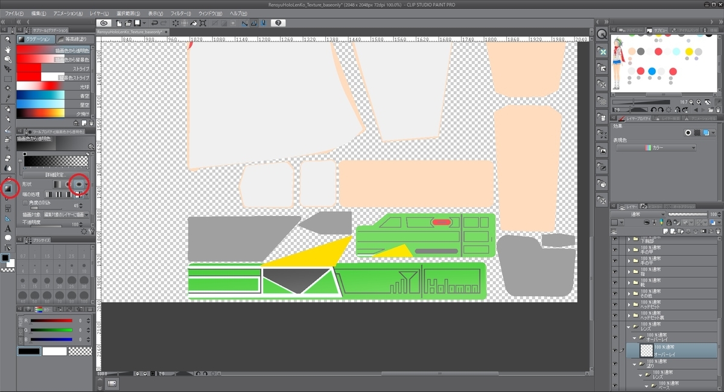Expand the 靴 folder

click(629, 282)
